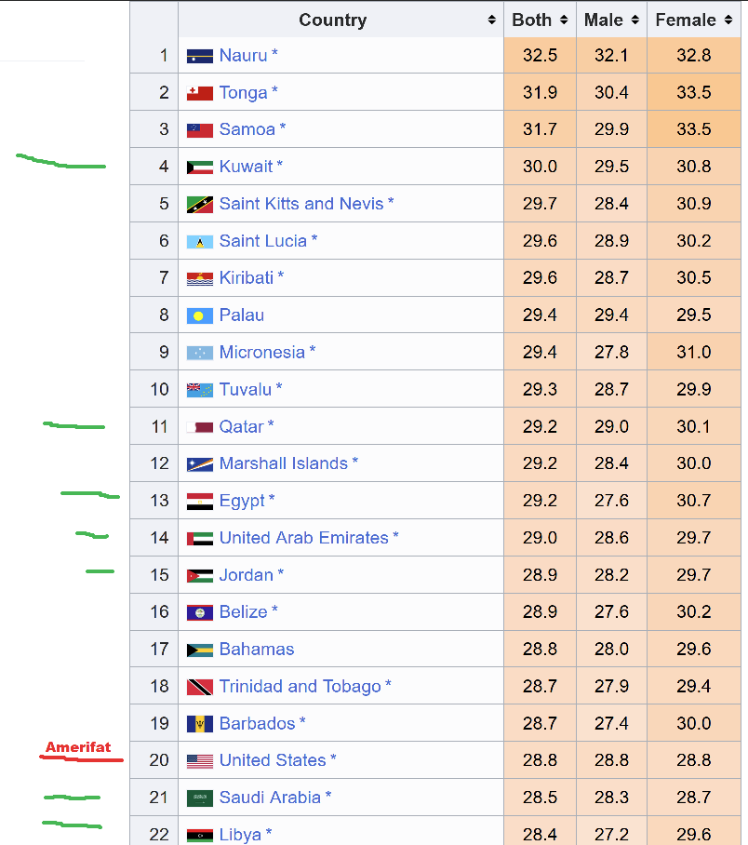Viewport: 748px width, 845px height.
Task: Click the asterisk note beside Jordan
Action: (x=281, y=574)
